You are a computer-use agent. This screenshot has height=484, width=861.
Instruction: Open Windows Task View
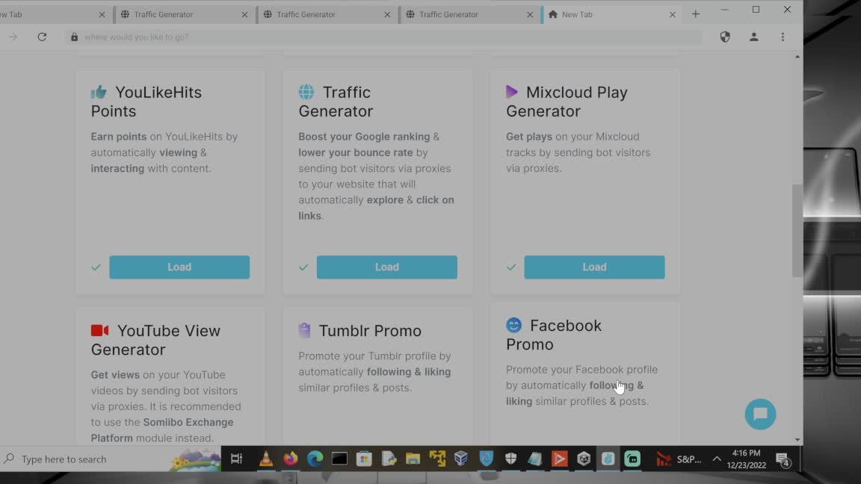point(237,459)
